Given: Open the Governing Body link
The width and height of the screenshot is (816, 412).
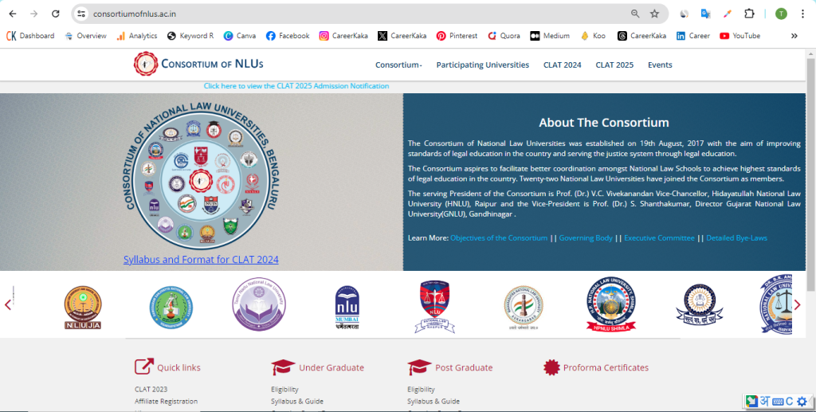Looking at the screenshot, I should click(x=586, y=238).
